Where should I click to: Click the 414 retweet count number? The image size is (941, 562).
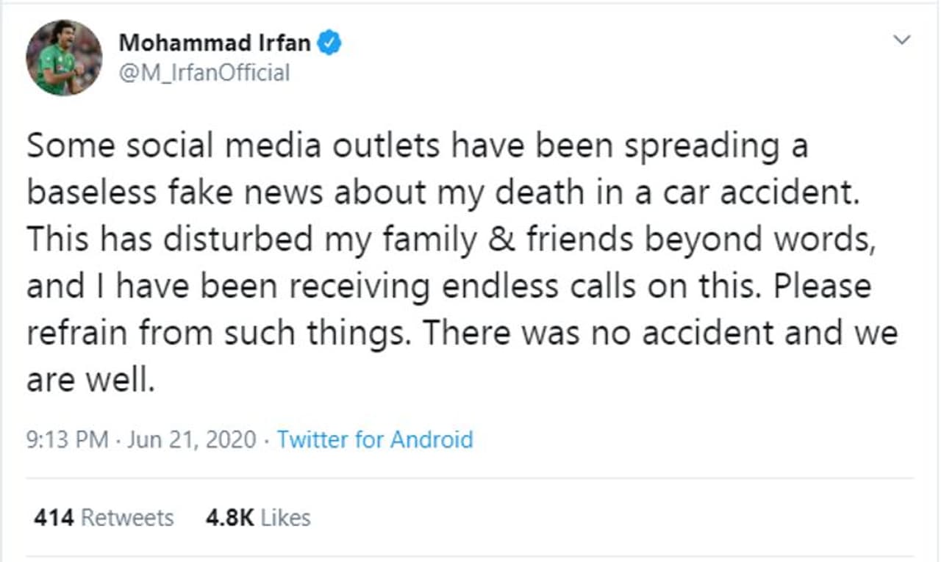[54, 518]
